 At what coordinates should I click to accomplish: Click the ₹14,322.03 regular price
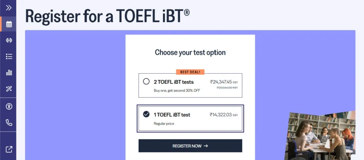220,114
